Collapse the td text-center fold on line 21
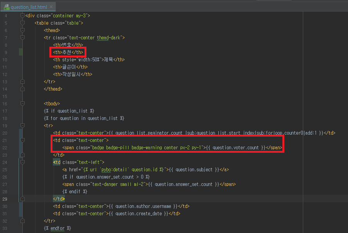Viewport: 348px width, 233px height. [22, 140]
